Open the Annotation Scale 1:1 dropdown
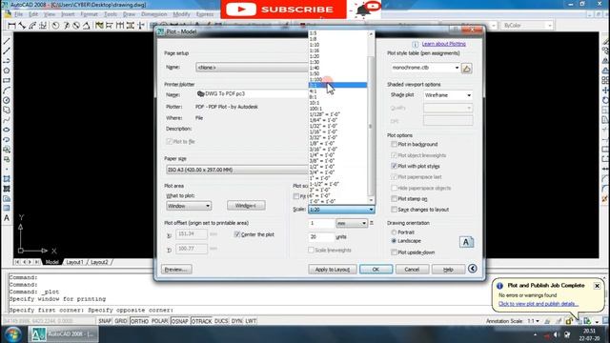The height and width of the screenshot is (343, 610). [x=534, y=321]
